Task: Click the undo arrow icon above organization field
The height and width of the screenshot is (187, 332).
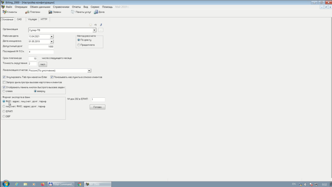Action: coord(95,25)
